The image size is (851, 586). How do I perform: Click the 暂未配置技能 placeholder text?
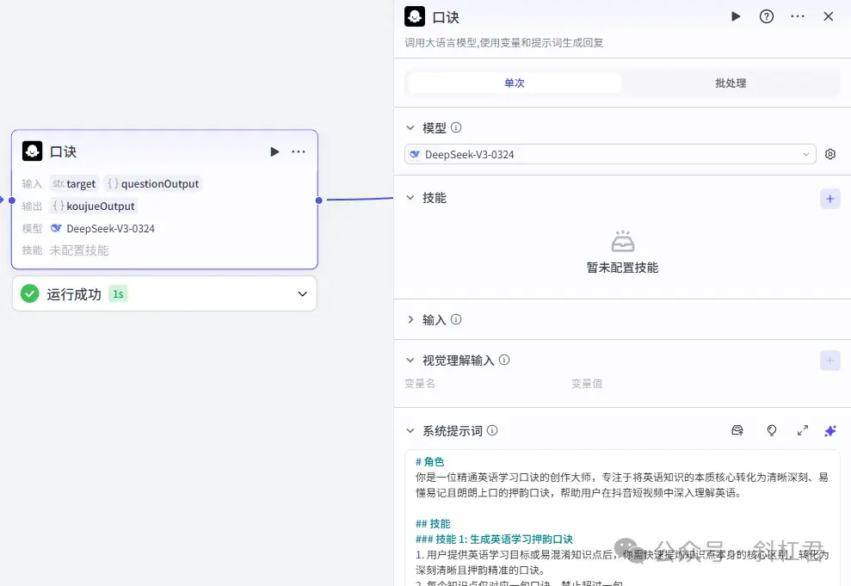click(622, 268)
